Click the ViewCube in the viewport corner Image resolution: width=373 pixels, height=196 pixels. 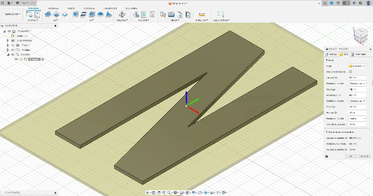(x=360, y=35)
